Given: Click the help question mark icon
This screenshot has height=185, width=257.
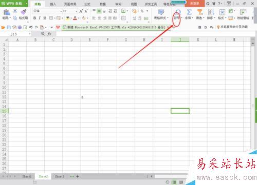Looking at the screenshot, I should [x=219, y=4].
